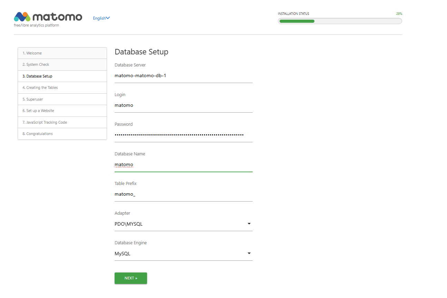The width and height of the screenshot is (447, 298).
Task: Select the Congratulations step
Action: tap(62, 134)
